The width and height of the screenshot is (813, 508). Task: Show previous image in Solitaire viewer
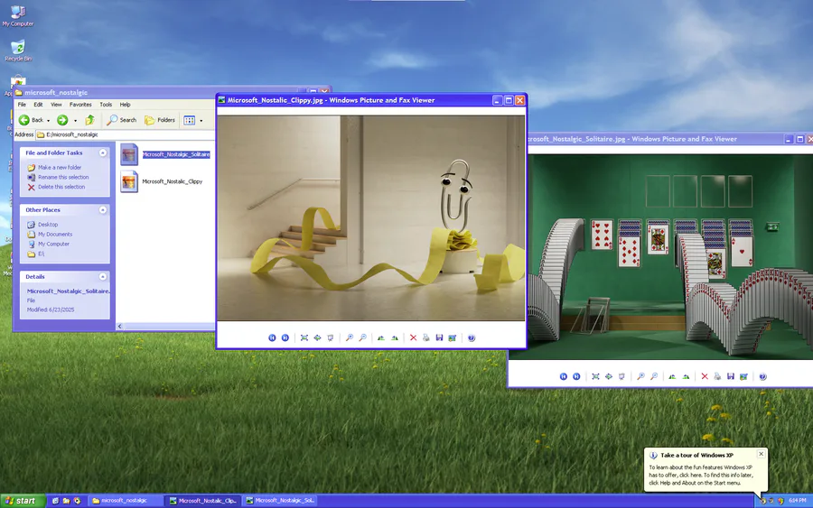click(x=563, y=376)
